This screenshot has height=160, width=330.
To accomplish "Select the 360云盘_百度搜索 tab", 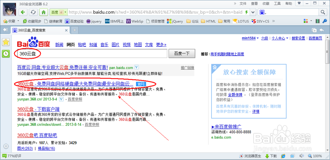I will point(40,30).
